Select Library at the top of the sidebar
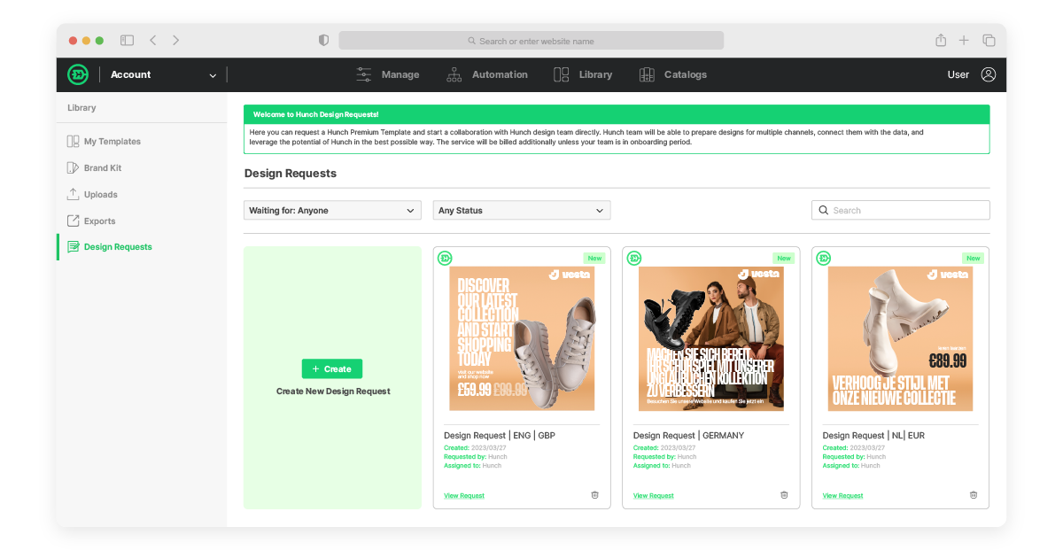This screenshot has width=1063, height=558. coord(82,107)
